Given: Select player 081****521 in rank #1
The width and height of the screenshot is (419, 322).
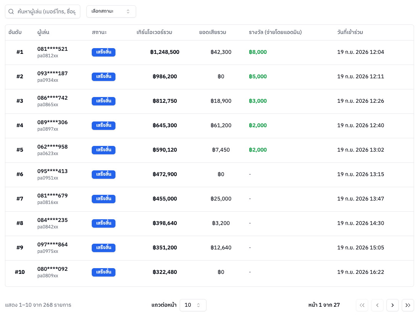Looking at the screenshot, I should coord(53,49).
